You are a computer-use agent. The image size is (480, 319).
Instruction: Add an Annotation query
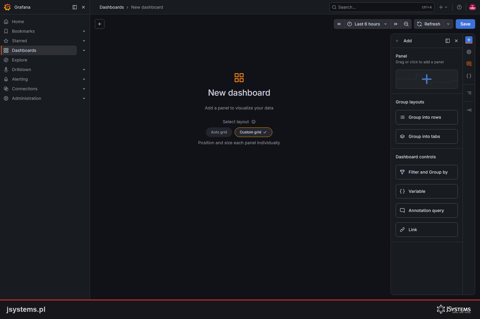(x=427, y=210)
